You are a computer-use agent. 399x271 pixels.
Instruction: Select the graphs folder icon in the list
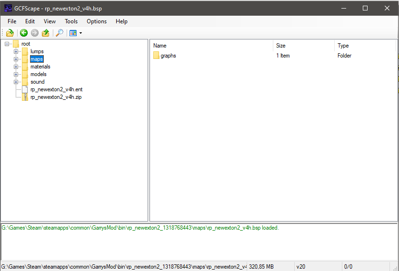click(x=156, y=56)
